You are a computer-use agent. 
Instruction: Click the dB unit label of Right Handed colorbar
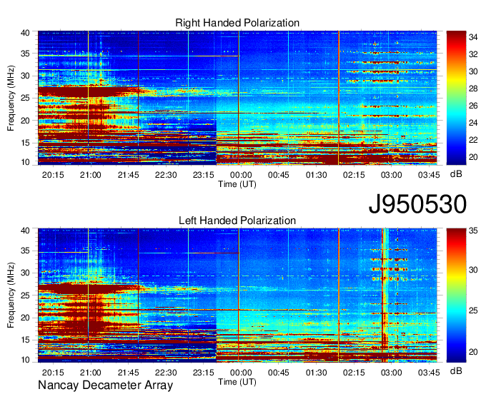point(456,174)
